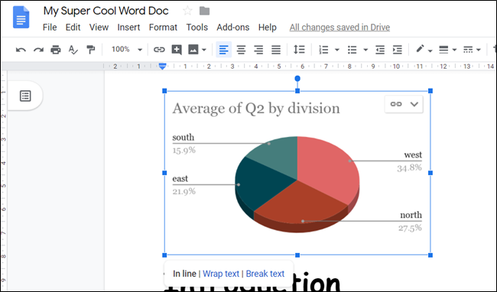
Task: Click the chart's bottom-right resize handle
Action: (x=430, y=255)
